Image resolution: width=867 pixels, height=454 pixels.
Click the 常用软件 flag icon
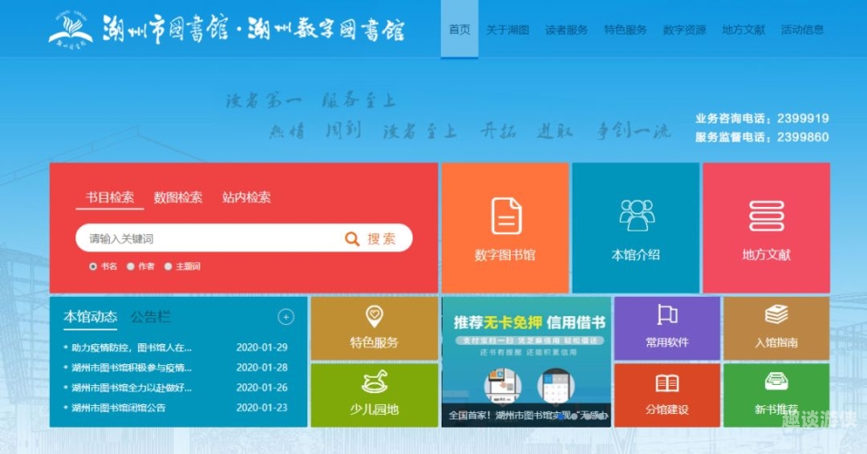[x=667, y=315]
